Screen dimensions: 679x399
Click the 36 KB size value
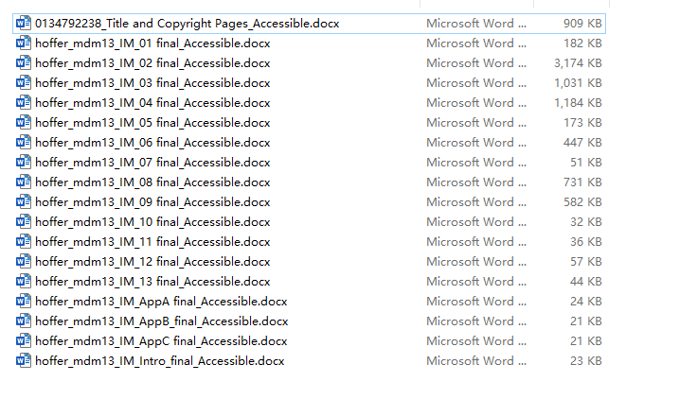(586, 242)
